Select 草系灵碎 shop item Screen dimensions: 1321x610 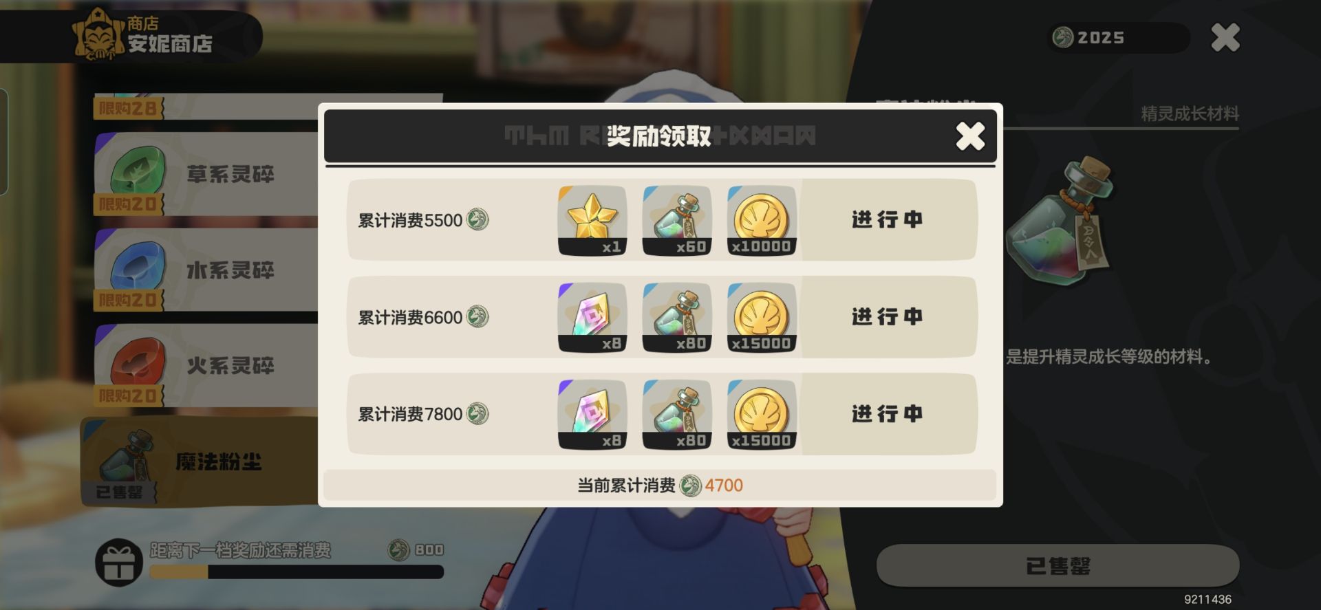point(206,174)
